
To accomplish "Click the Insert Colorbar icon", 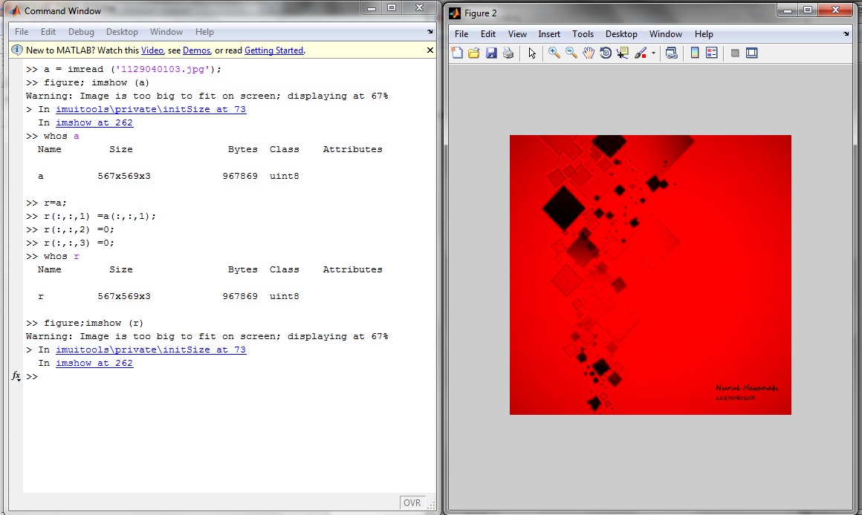I will tap(695, 53).
